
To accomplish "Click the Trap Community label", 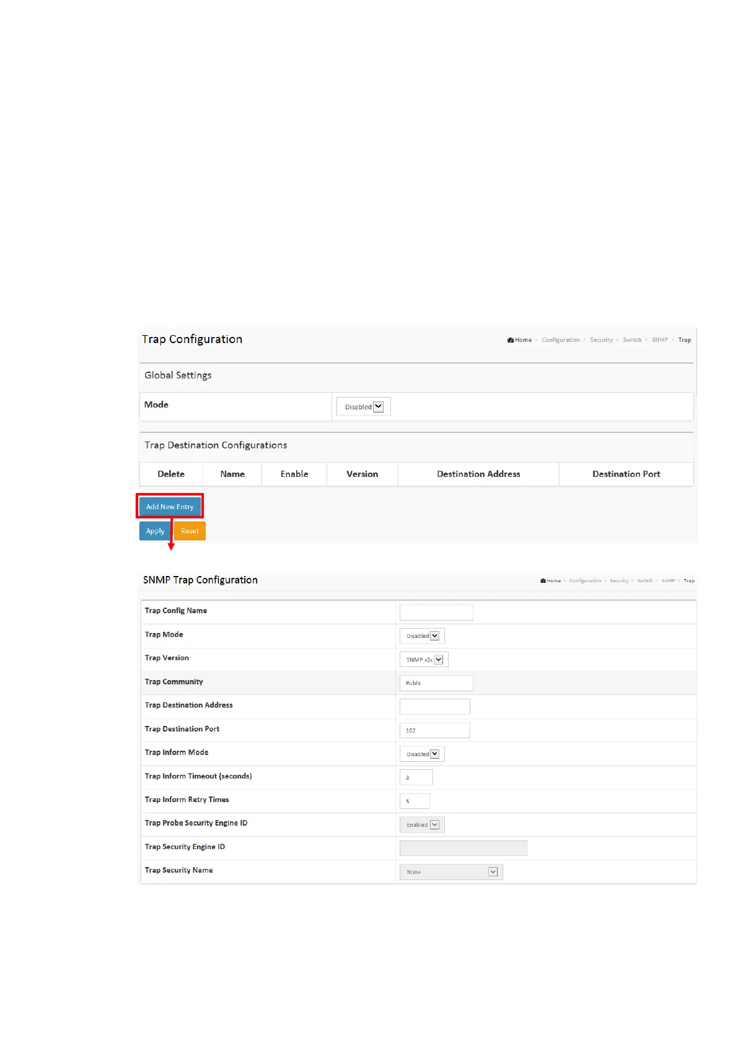I will point(174,682).
